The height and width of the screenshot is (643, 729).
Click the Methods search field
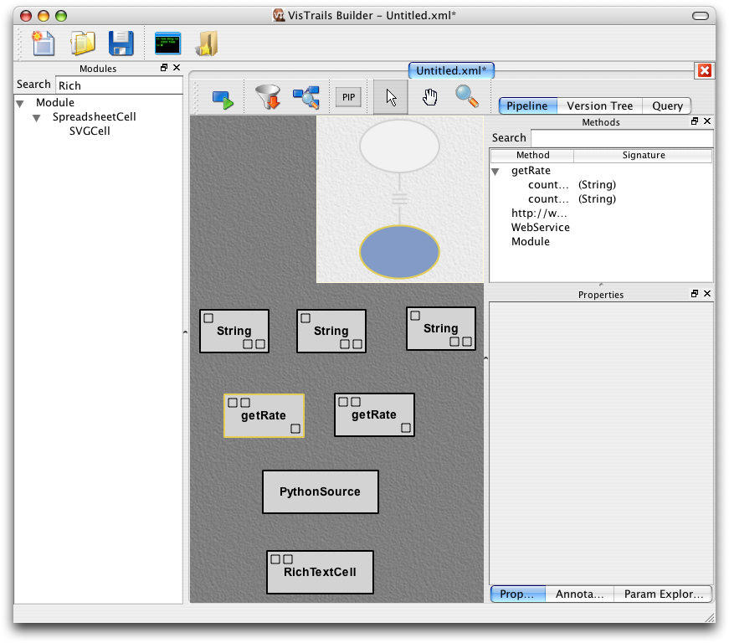pos(622,138)
